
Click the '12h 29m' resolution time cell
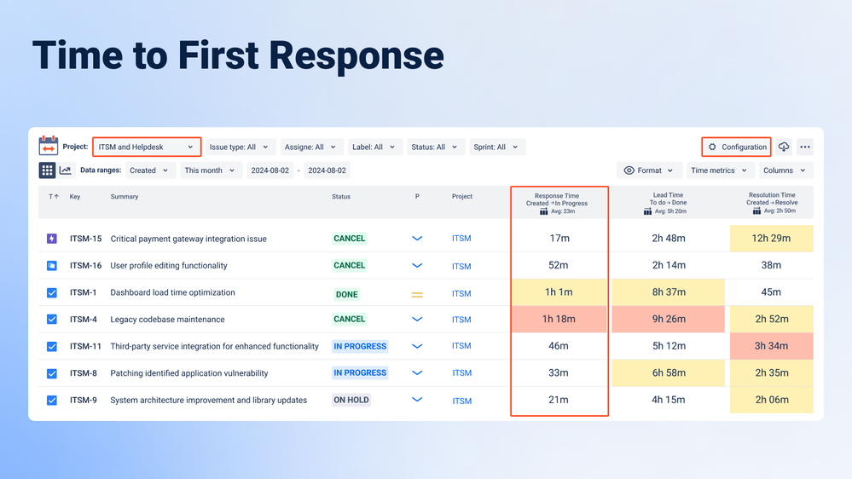coord(772,239)
